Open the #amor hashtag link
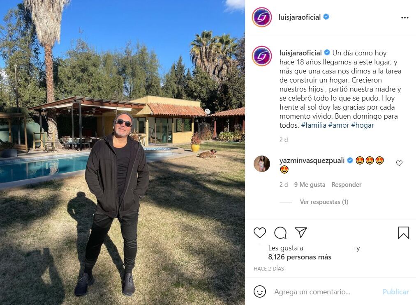 click(x=339, y=125)
